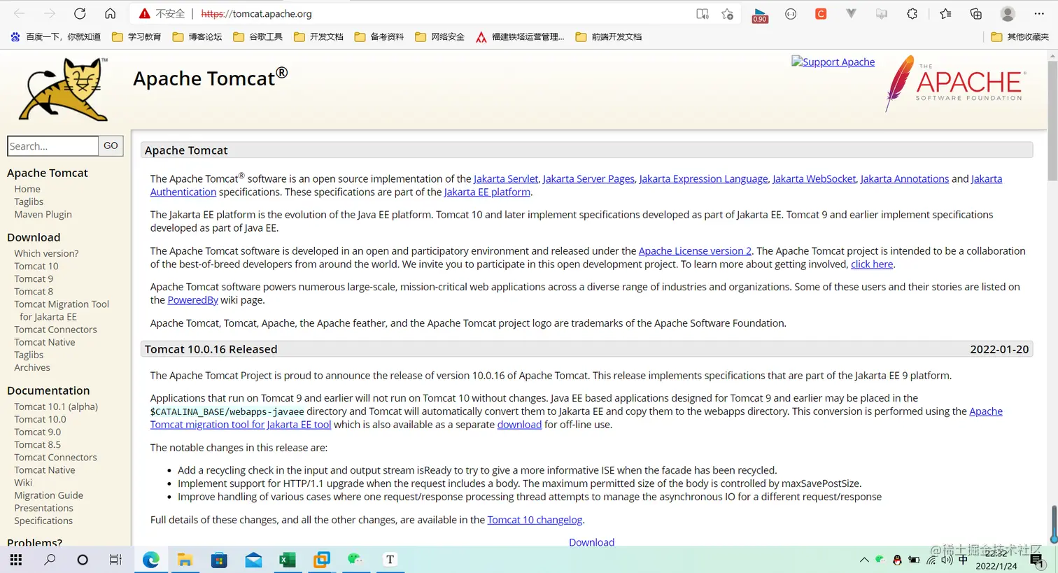The image size is (1058, 573).
Task: Open the 其他收藏夹 bookmarks folder
Action: (1020, 37)
